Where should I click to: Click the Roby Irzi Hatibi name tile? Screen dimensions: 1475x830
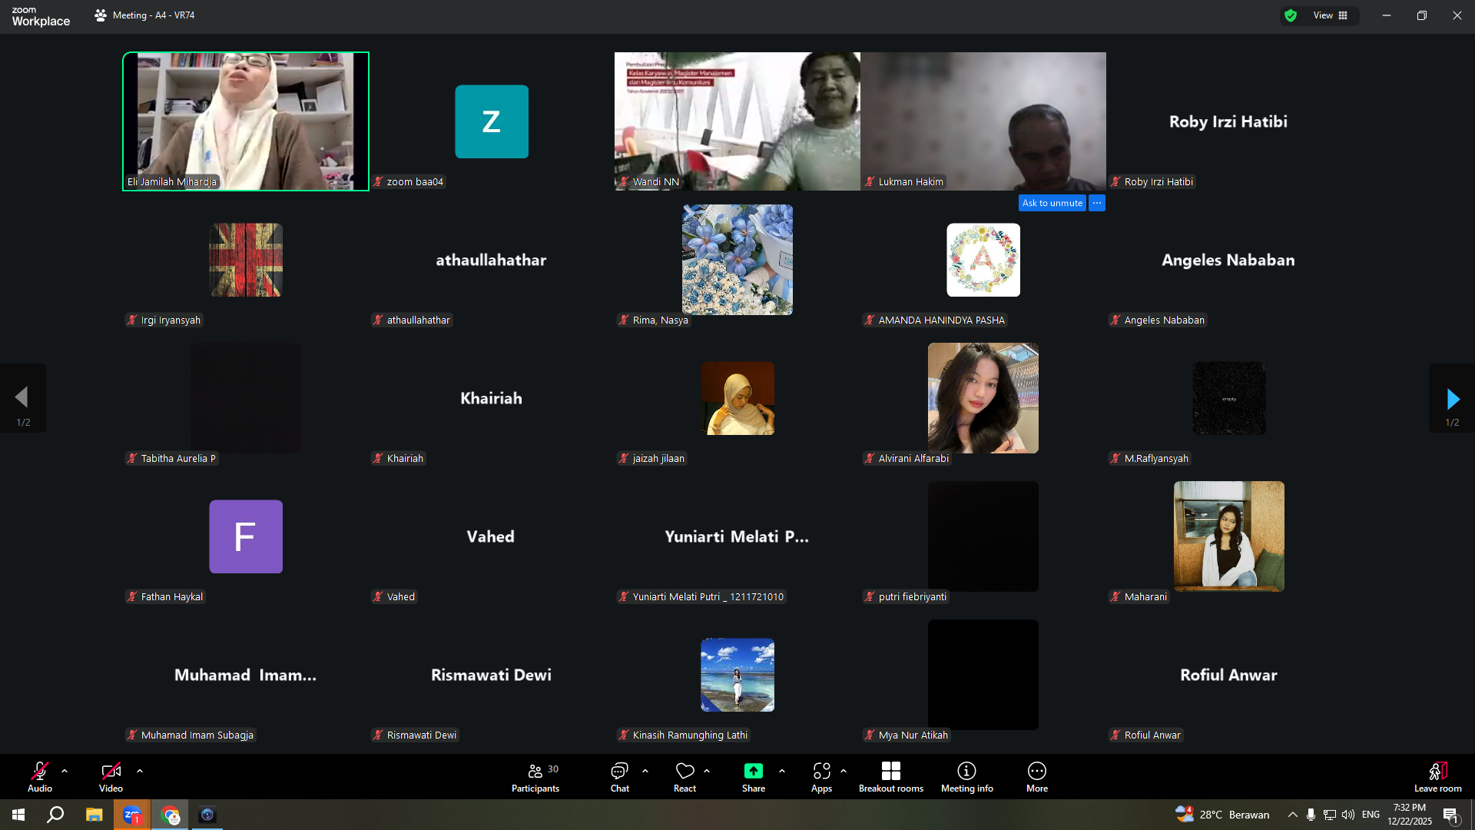click(1228, 121)
